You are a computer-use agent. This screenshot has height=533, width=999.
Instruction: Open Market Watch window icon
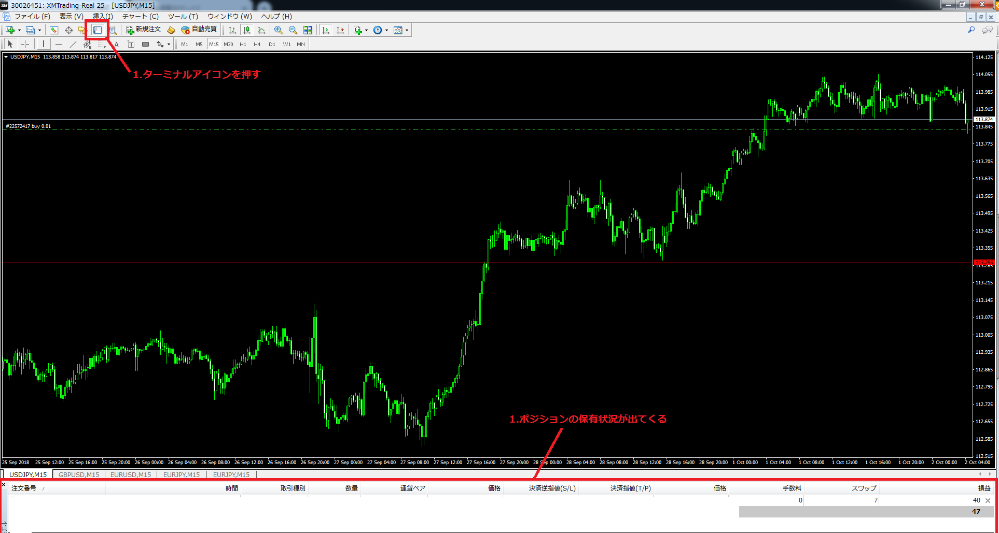point(54,30)
